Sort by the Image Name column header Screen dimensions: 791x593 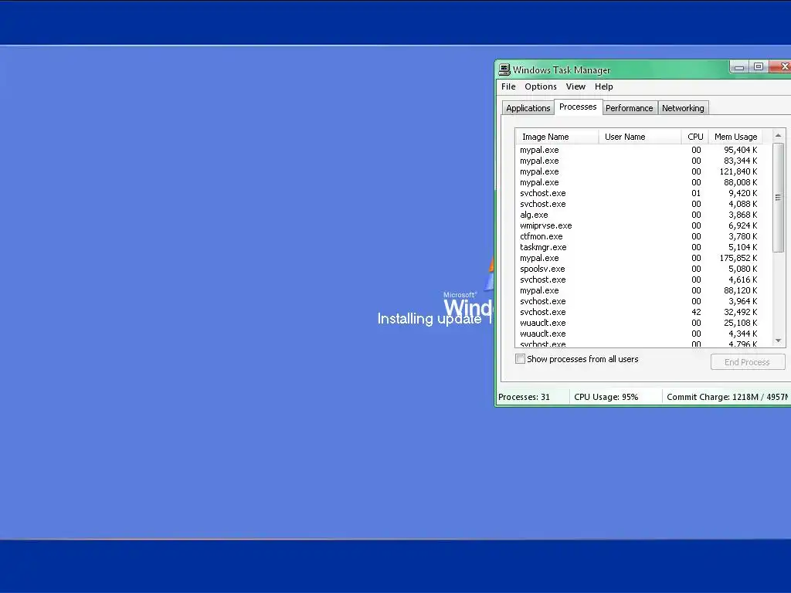click(556, 137)
